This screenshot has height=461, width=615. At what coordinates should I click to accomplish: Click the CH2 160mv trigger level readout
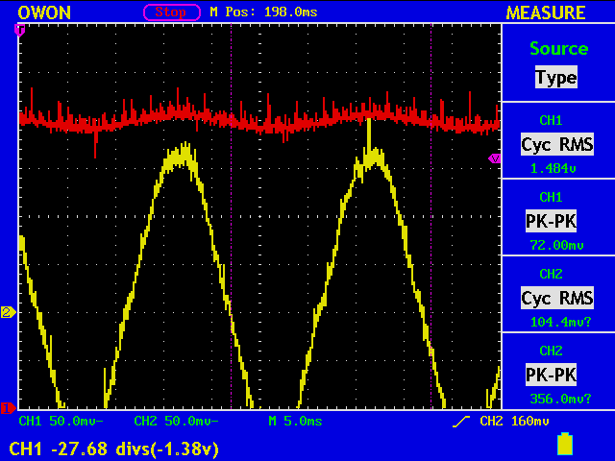pos(514,421)
